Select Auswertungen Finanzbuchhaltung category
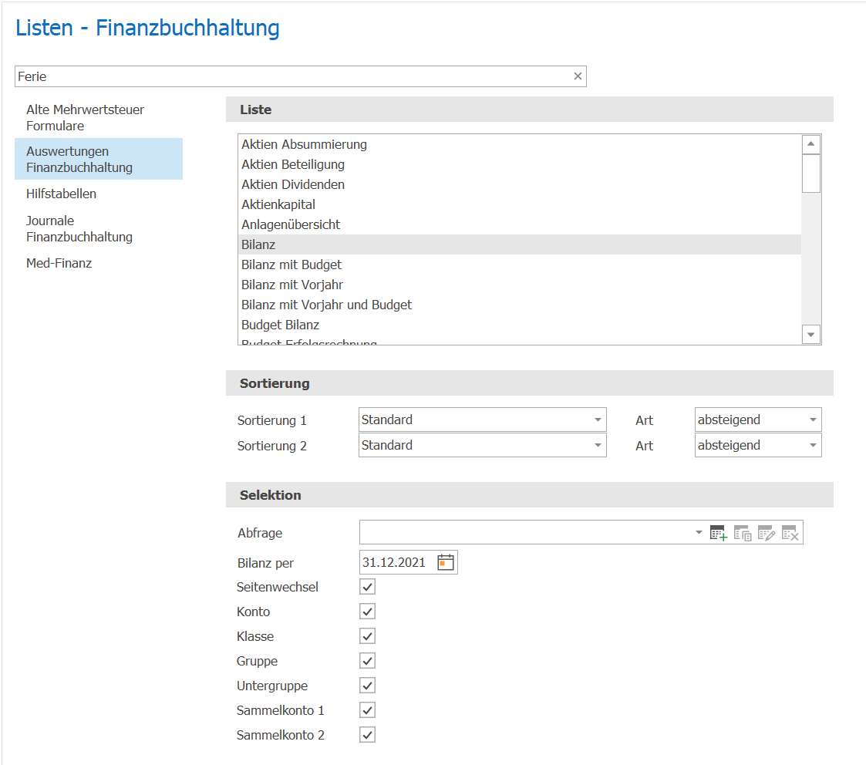866x765 pixels. click(98, 159)
